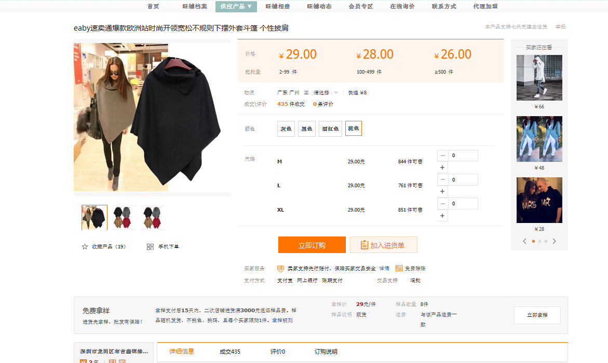Viewport: 608px width, 363px height.
Task: Open the 订购说明 tab
Action: click(x=326, y=352)
